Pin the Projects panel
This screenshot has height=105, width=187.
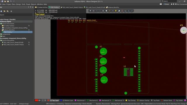(x=31, y=7)
